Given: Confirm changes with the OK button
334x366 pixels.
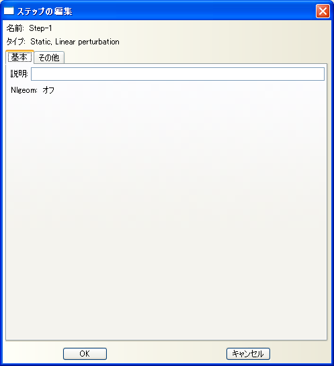Looking at the screenshot, I should point(85,354).
